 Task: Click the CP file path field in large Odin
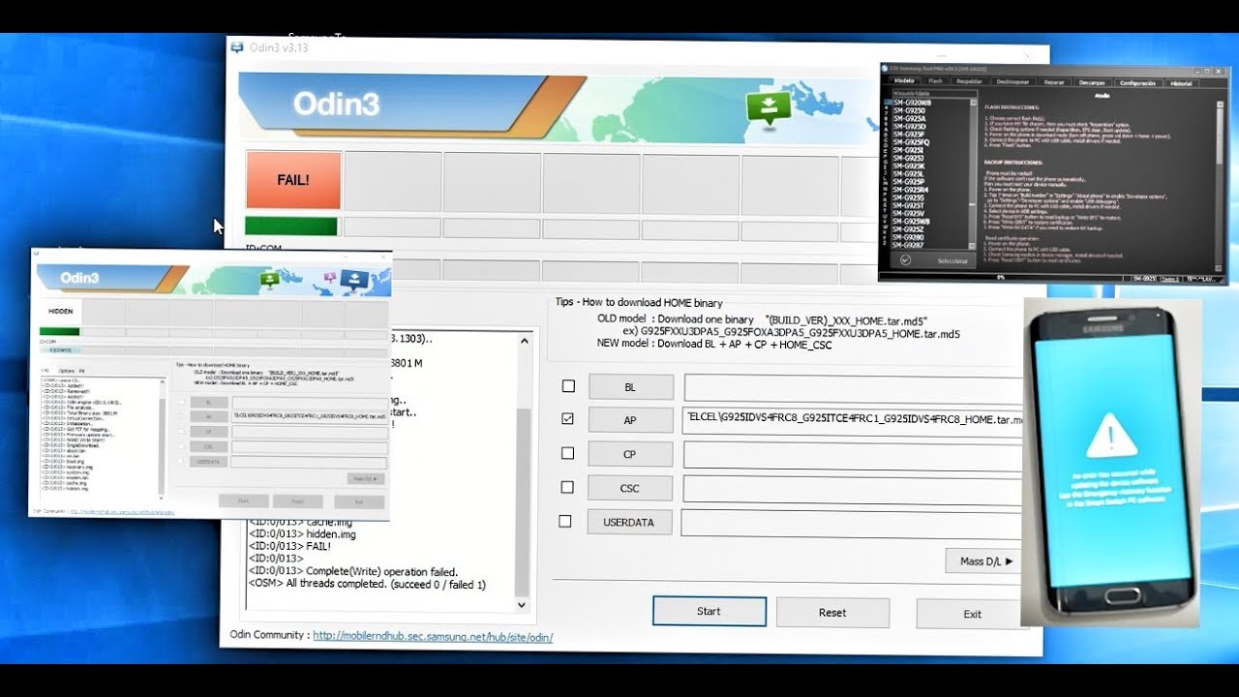pyautogui.click(x=853, y=455)
